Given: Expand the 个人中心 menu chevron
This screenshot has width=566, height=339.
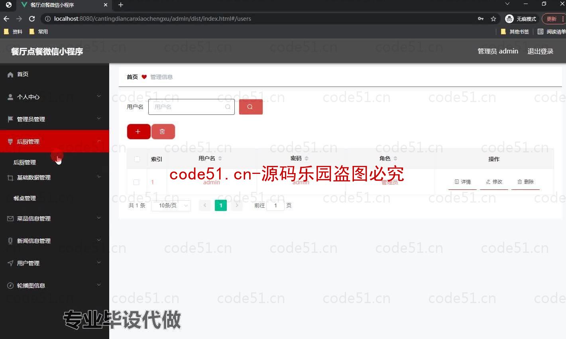Looking at the screenshot, I should click(99, 96).
